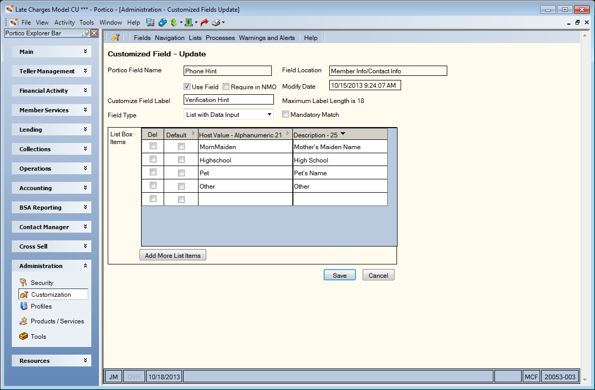Click the Products / Services icon

click(24, 321)
